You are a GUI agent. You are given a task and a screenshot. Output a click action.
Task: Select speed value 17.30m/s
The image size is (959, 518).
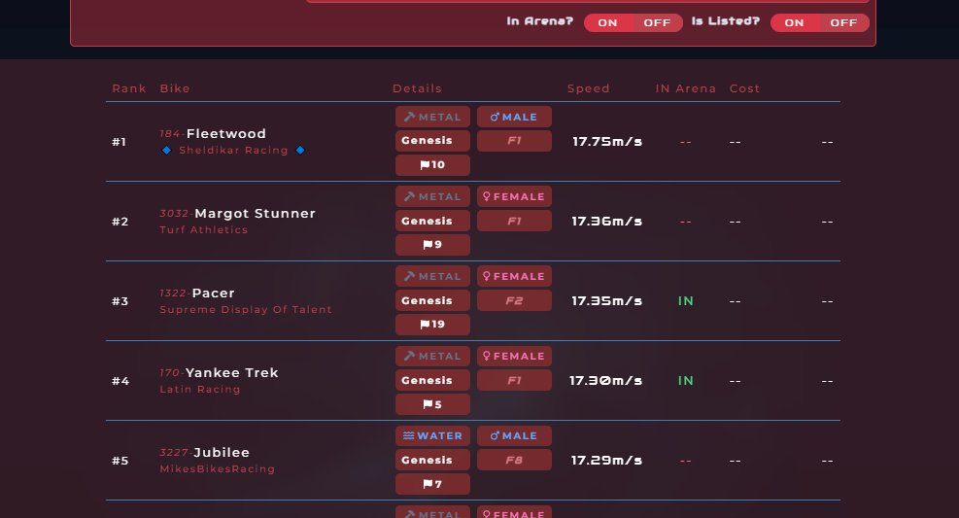pyautogui.click(x=605, y=380)
